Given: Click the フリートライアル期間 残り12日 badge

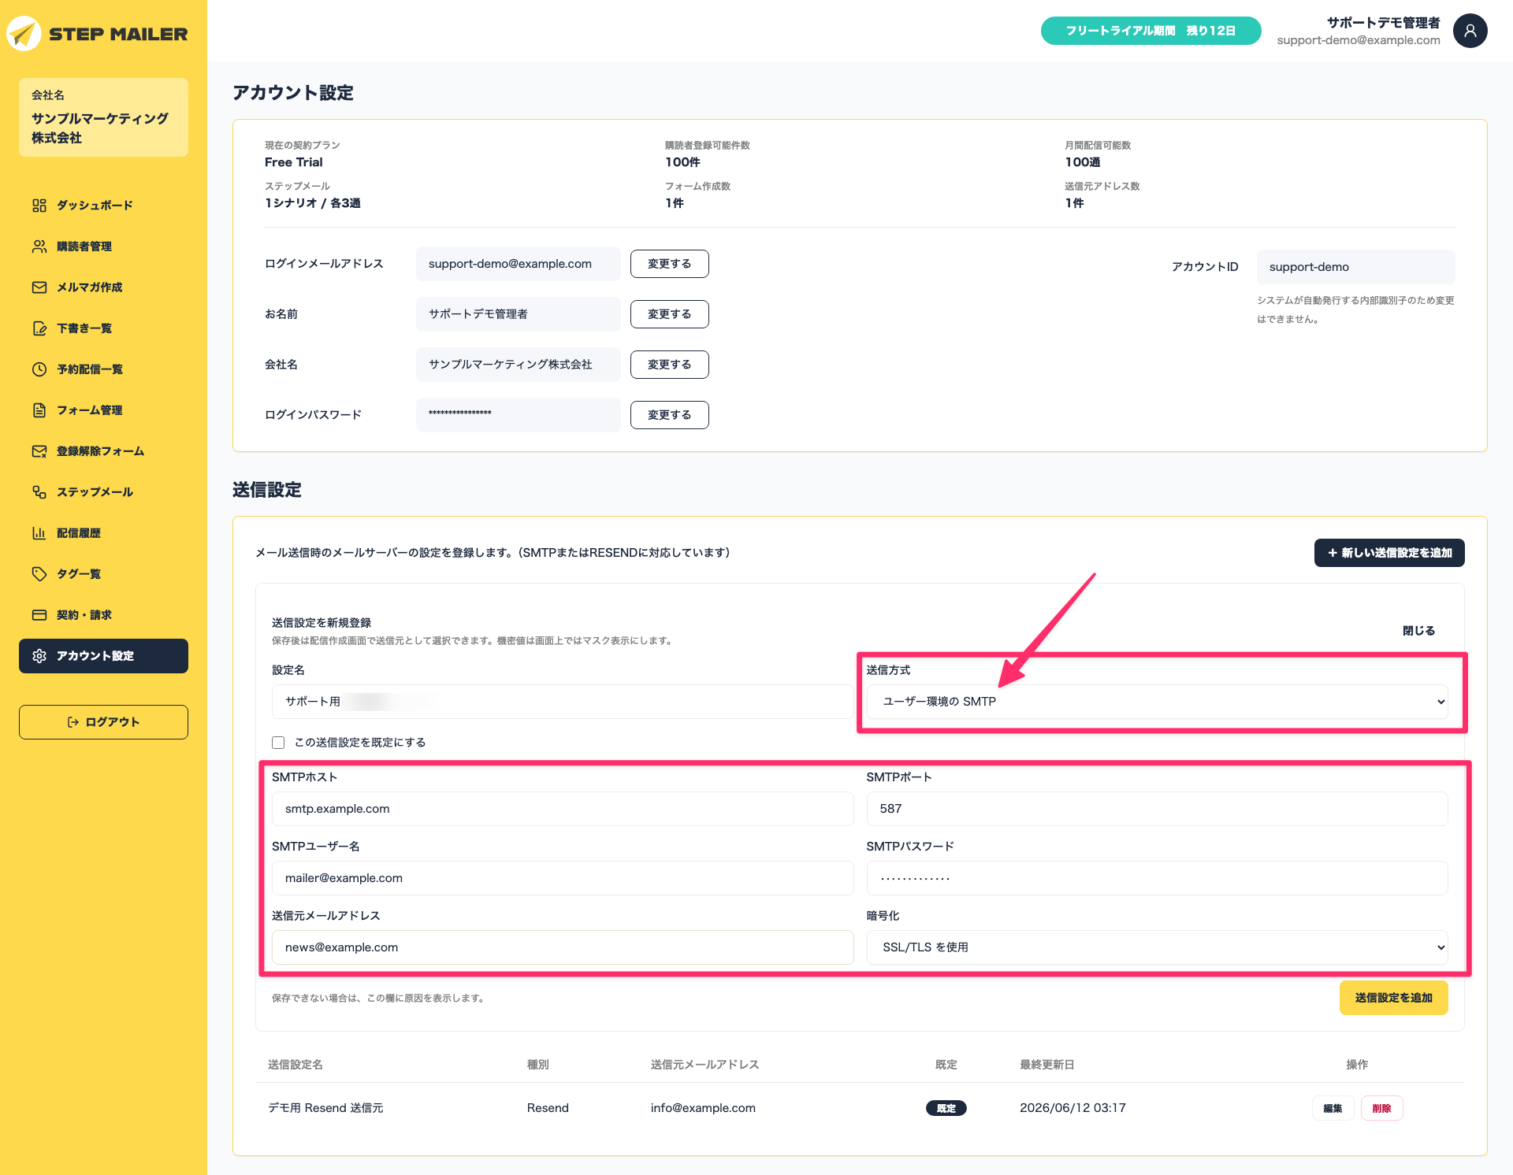Looking at the screenshot, I should tap(1151, 31).
